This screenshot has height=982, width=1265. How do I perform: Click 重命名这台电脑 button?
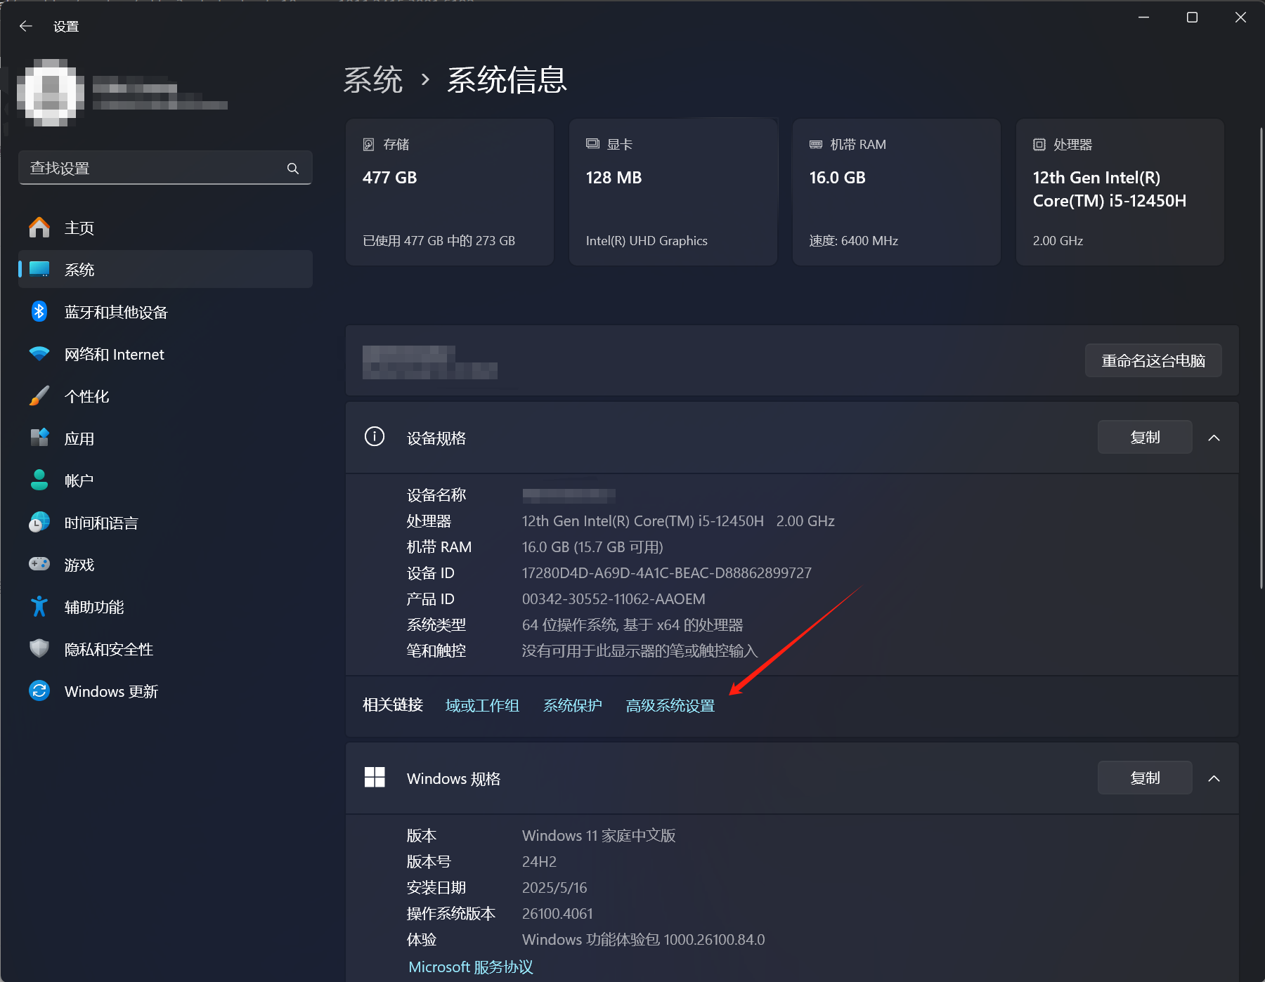[x=1153, y=360]
